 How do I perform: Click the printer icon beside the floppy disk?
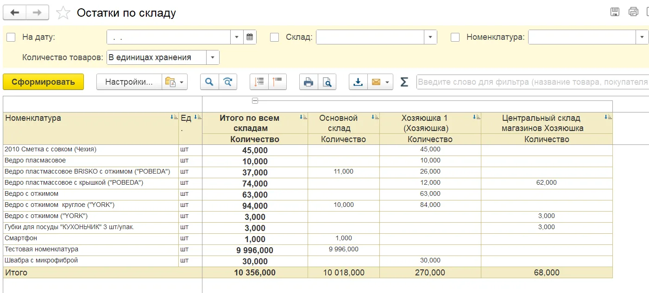pyautogui.click(x=633, y=12)
